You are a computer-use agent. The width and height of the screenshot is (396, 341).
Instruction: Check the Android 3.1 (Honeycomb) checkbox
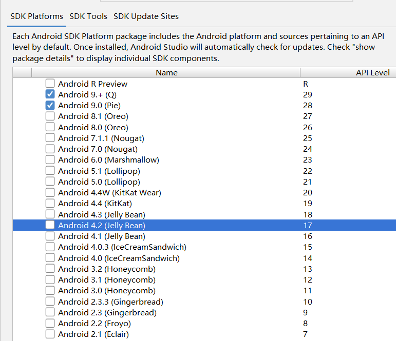coord(50,279)
